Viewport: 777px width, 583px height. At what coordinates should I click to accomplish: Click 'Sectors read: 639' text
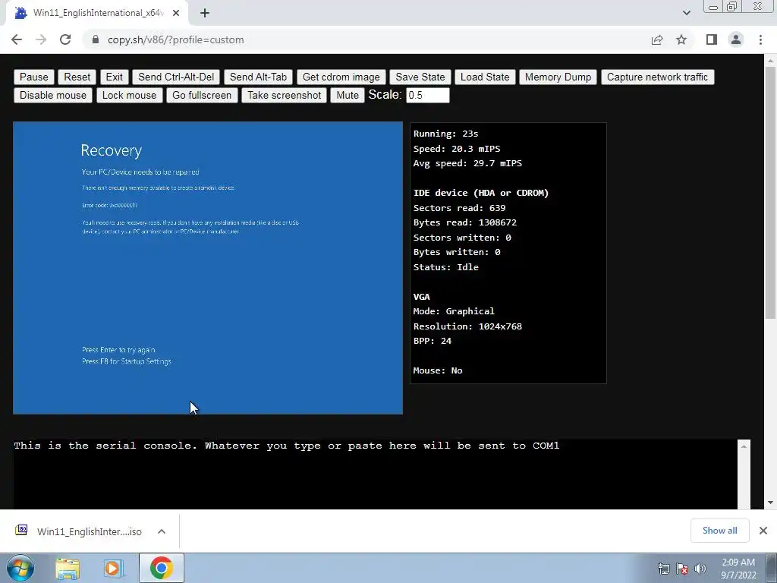(459, 208)
